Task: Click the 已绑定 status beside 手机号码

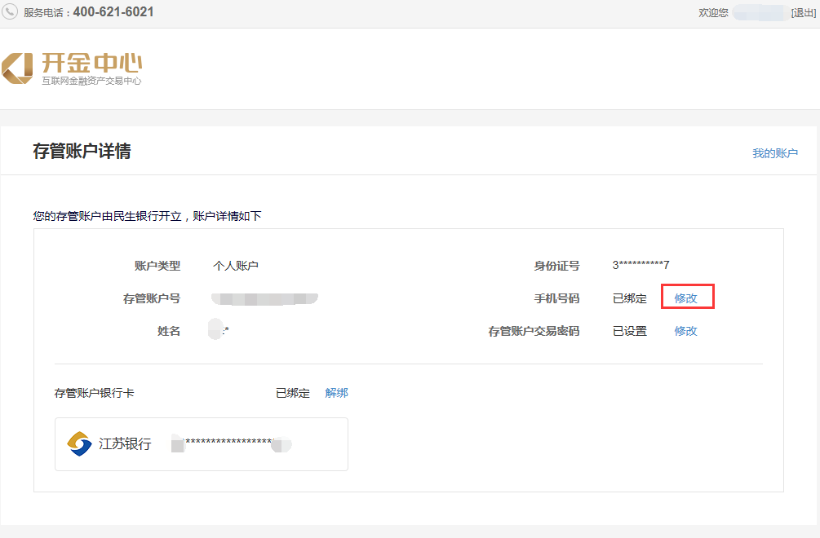Action: tap(629, 298)
